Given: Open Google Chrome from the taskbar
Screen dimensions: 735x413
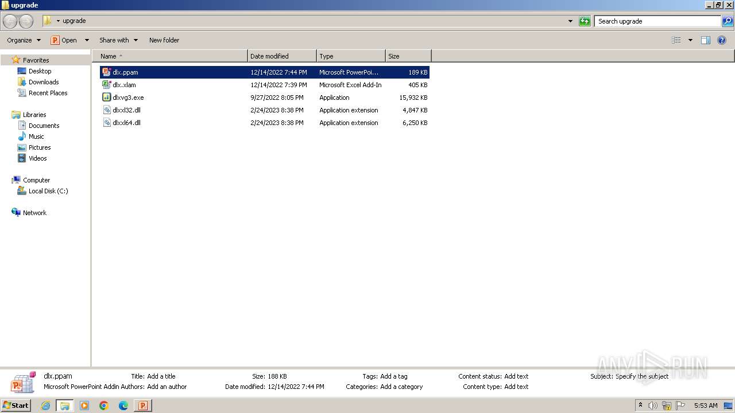Looking at the screenshot, I should coord(104,406).
